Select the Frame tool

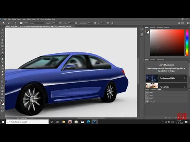click(2, 46)
